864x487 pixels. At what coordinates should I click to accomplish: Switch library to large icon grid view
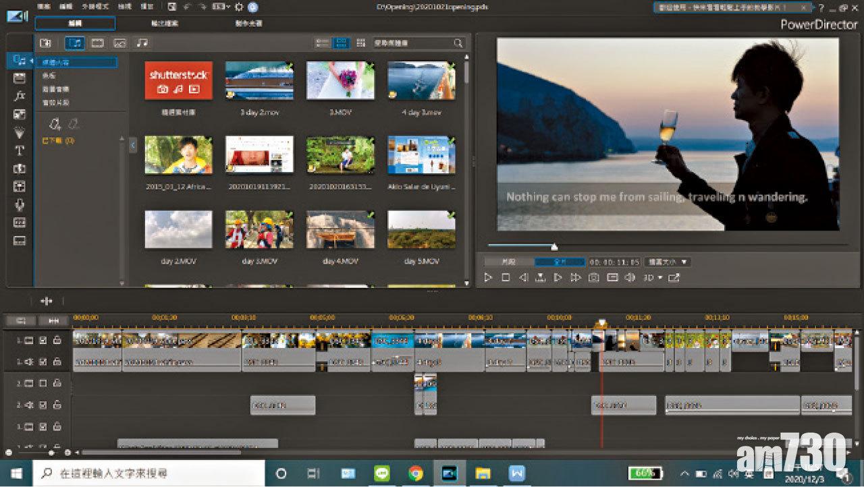342,43
